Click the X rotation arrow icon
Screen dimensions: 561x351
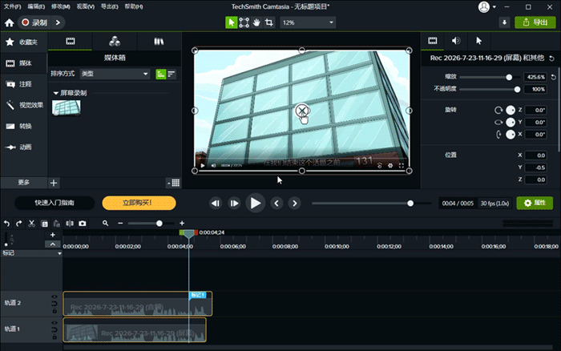tap(498, 135)
